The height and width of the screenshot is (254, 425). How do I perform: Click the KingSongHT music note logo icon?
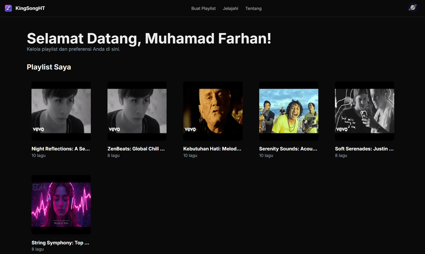[x=8, y=8]
